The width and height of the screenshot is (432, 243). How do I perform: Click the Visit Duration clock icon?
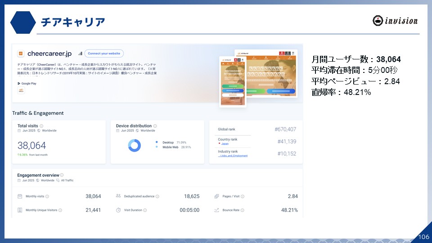point(118,210)
